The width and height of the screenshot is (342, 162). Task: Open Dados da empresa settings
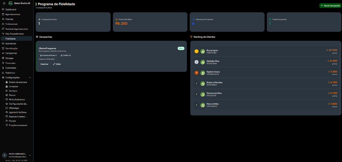[18, 82]
